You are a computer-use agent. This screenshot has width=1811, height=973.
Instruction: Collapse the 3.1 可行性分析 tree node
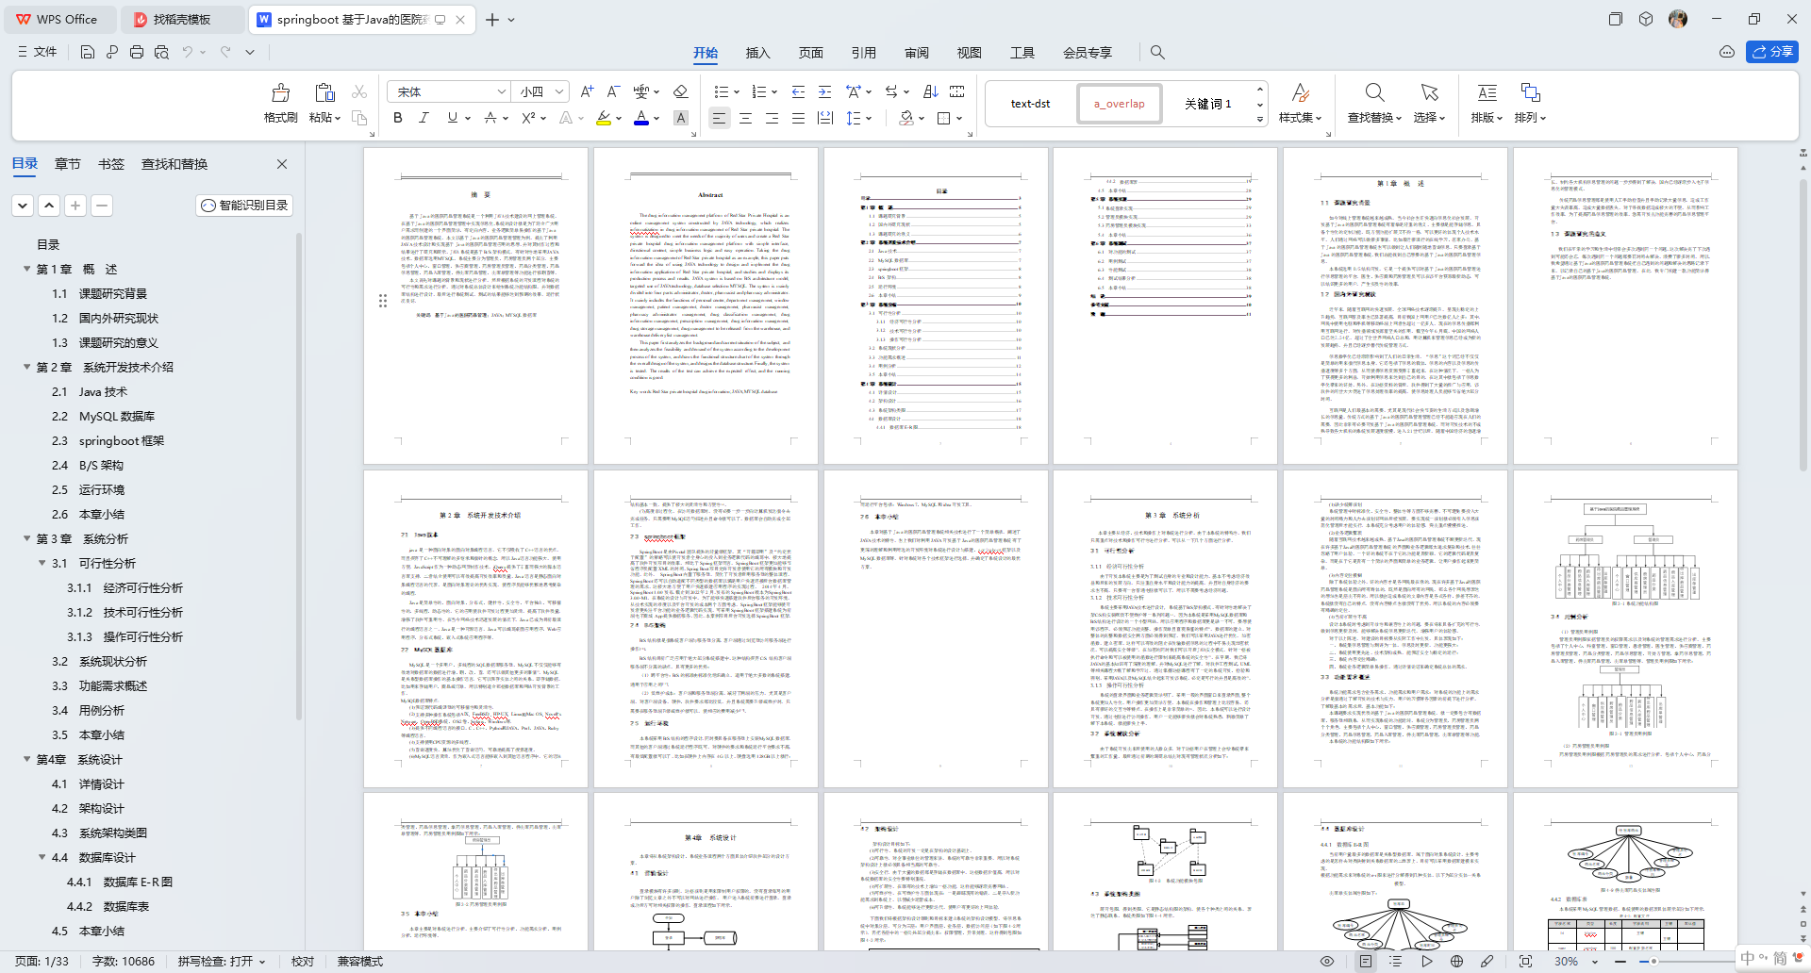(x=42, y=563)
